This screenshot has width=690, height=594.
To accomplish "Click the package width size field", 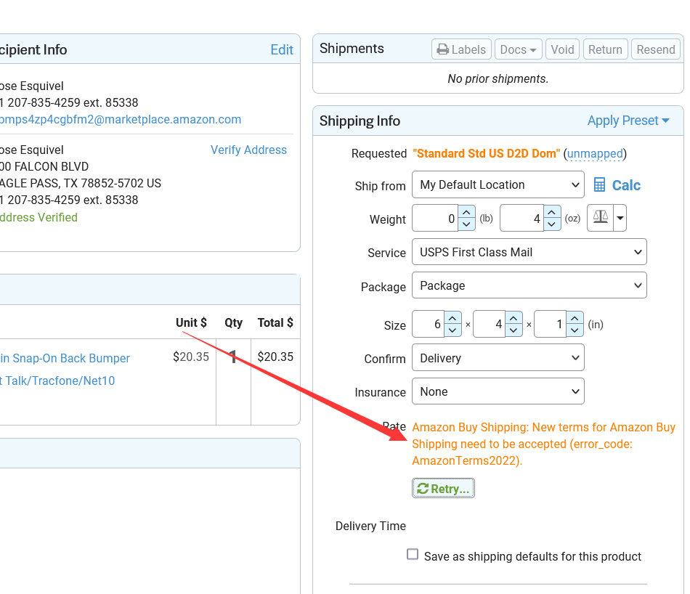I will (489, 325).
